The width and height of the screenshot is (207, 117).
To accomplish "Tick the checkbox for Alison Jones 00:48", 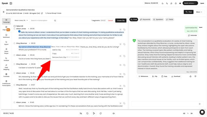I will click(x=14, y=73).
